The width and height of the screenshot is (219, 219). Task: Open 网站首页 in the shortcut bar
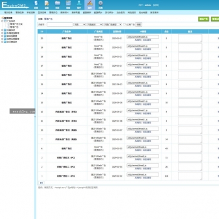click(132, 13)
